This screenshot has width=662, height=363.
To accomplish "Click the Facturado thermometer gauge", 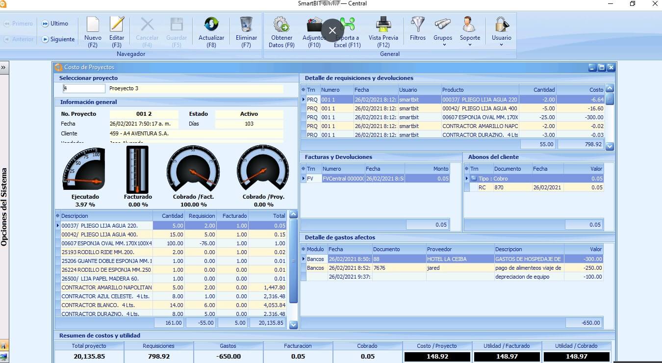I will click(137, 170).
